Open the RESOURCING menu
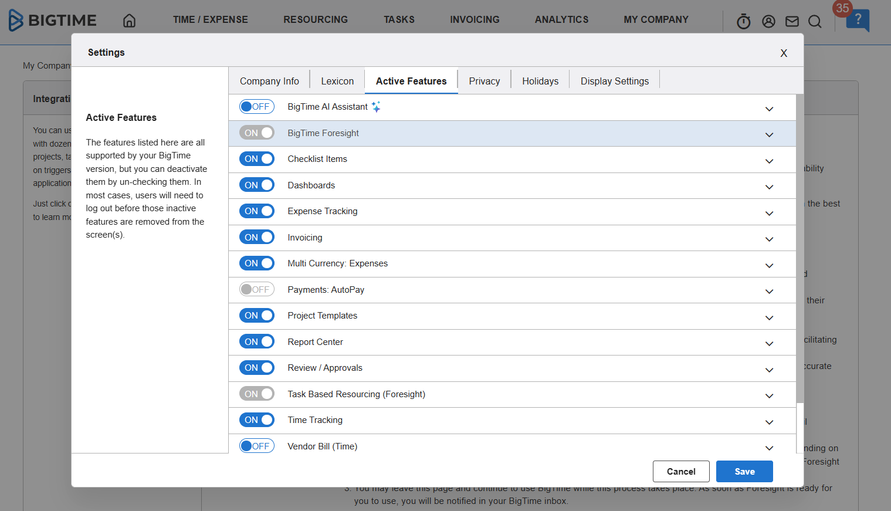The image size is (891, 511). tap(316, 20)
